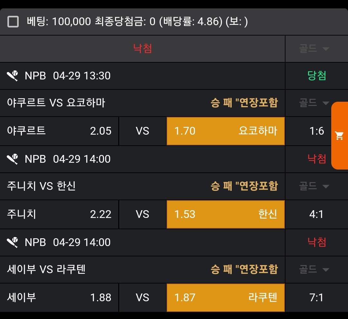Pick 주니치 at 2.22 odds
Screen dimensions: 348x319
pyautogui.click(x=59, y=214)
